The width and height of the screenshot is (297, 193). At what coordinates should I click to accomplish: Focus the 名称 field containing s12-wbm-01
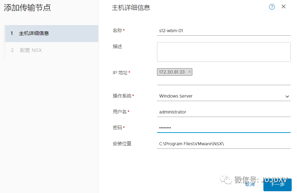(223, 31)
